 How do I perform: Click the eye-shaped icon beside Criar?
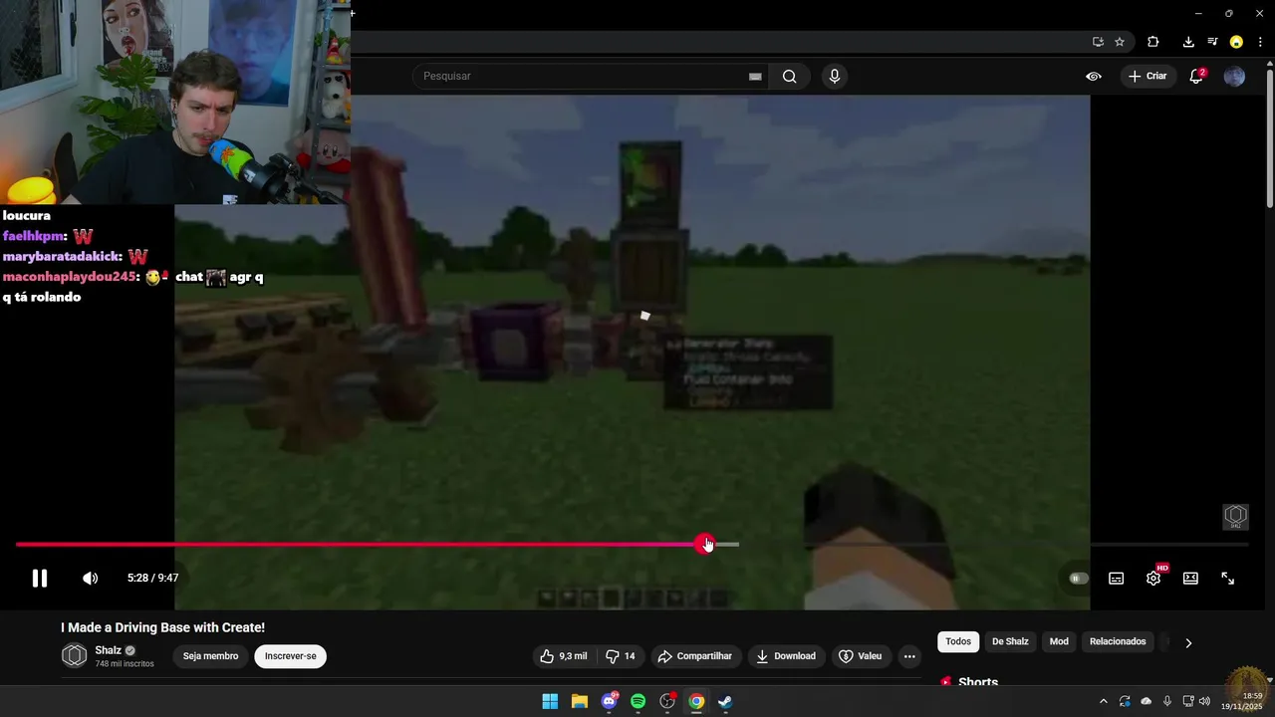1094,77
